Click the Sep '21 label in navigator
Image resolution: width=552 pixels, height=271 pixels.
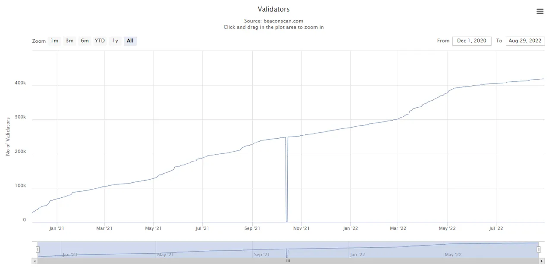pos(262,255)
